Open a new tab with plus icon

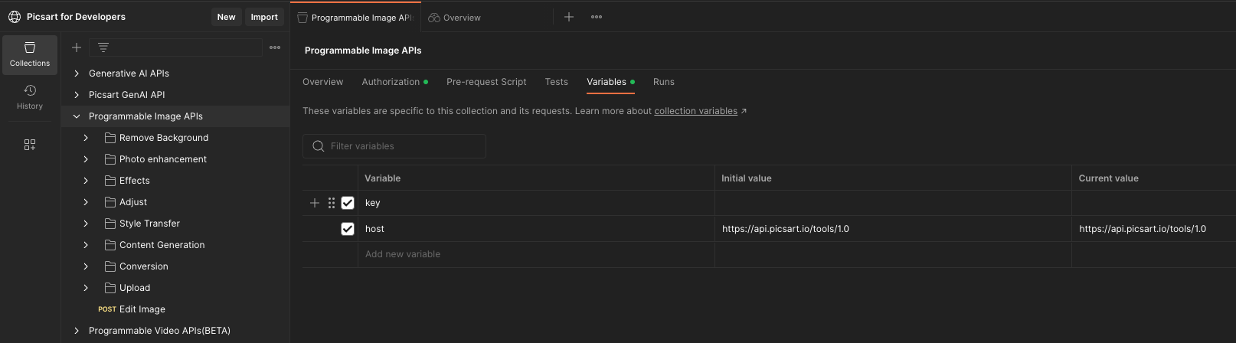(x=569, y=17)
